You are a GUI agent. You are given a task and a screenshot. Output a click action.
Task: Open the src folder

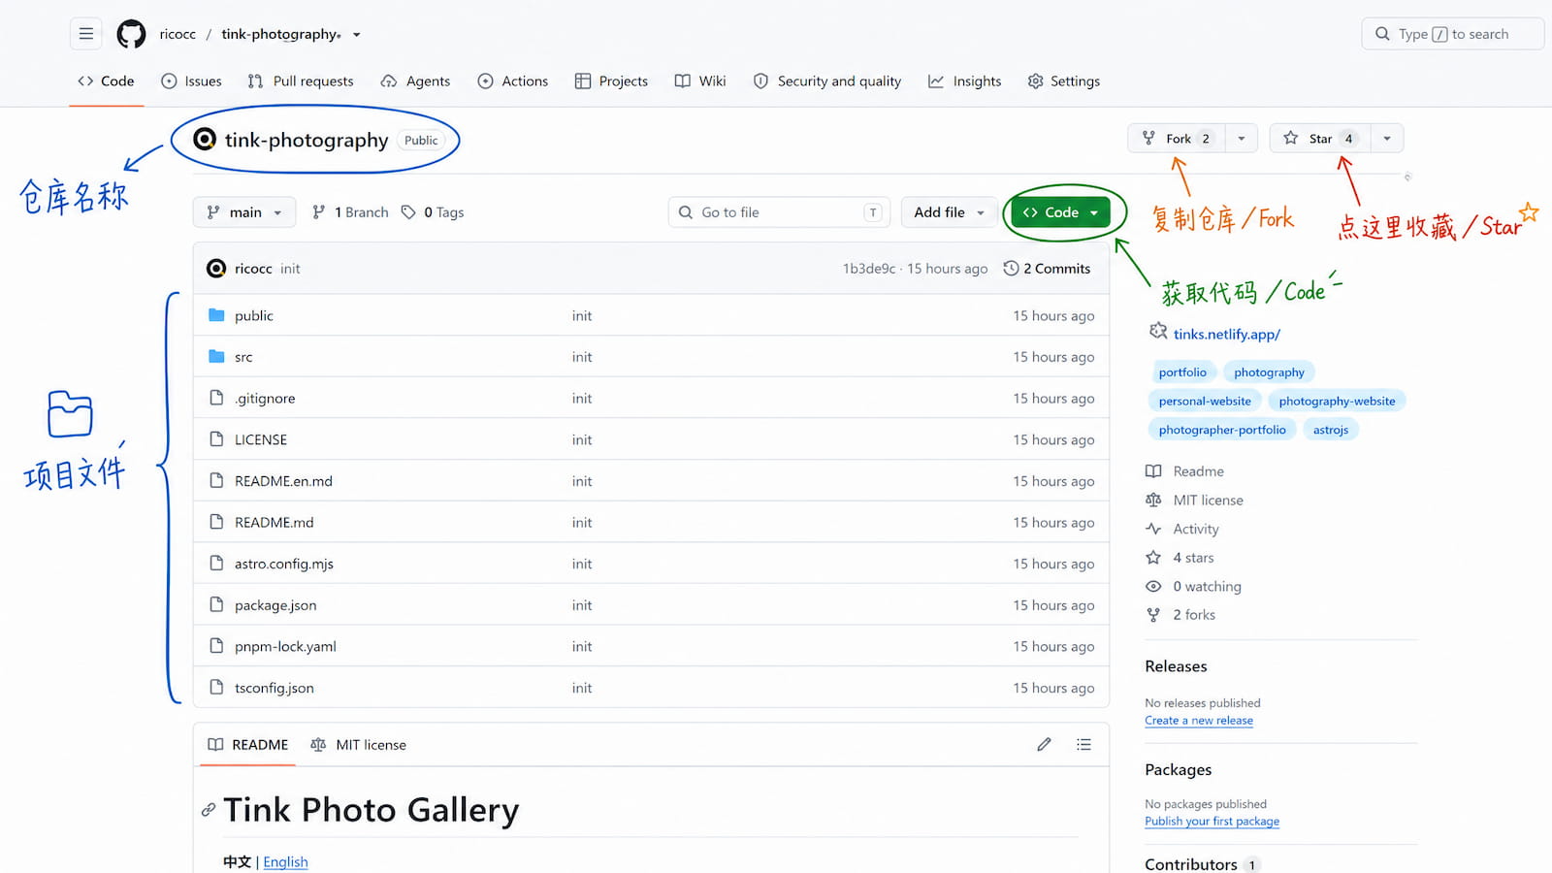(x=243, y=357)
